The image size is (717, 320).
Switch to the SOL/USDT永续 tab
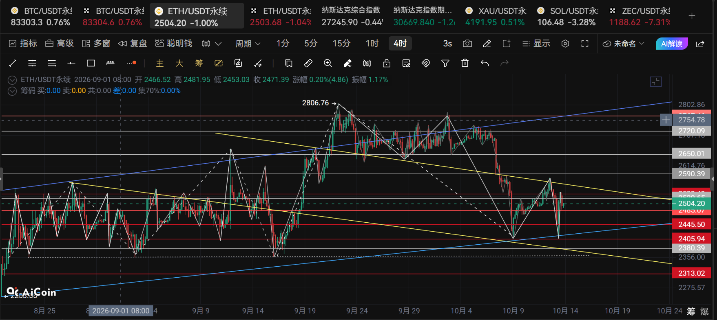567,16
